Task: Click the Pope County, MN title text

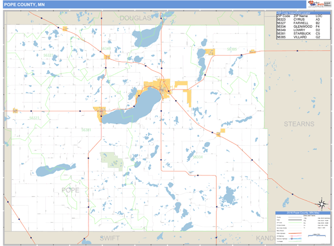Action: [25, 4]
